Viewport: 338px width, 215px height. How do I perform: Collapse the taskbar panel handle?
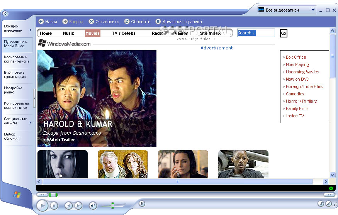point(34,98)
